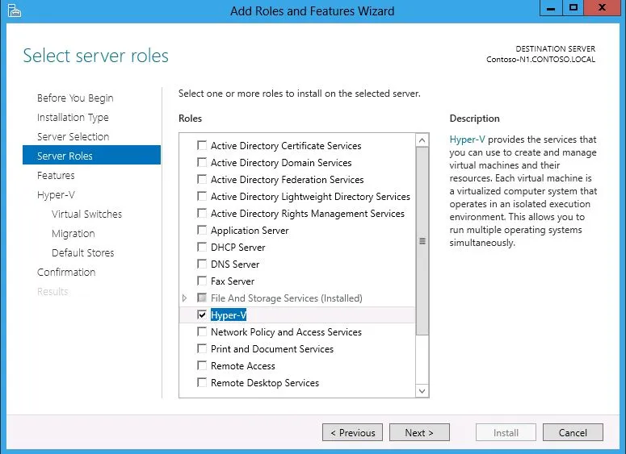Image resolution: width=626 pixels, height=454 pixels.
Task: Tick the DNS Server checkbox
Action: click(x=202, y=264)
